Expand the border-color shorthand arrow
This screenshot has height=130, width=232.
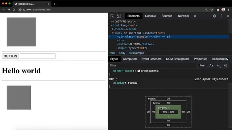[x=136, y=71]
